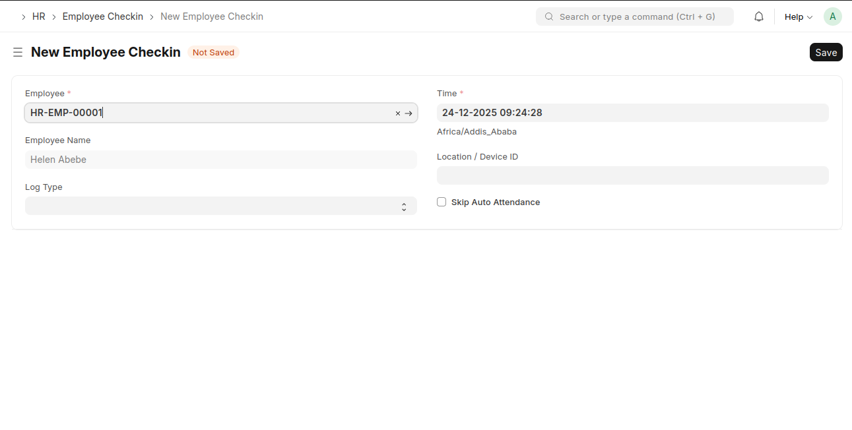Click the magnifier icon in search bar
This screenshot has height=430, width=852.
click(x=549, y=16)
